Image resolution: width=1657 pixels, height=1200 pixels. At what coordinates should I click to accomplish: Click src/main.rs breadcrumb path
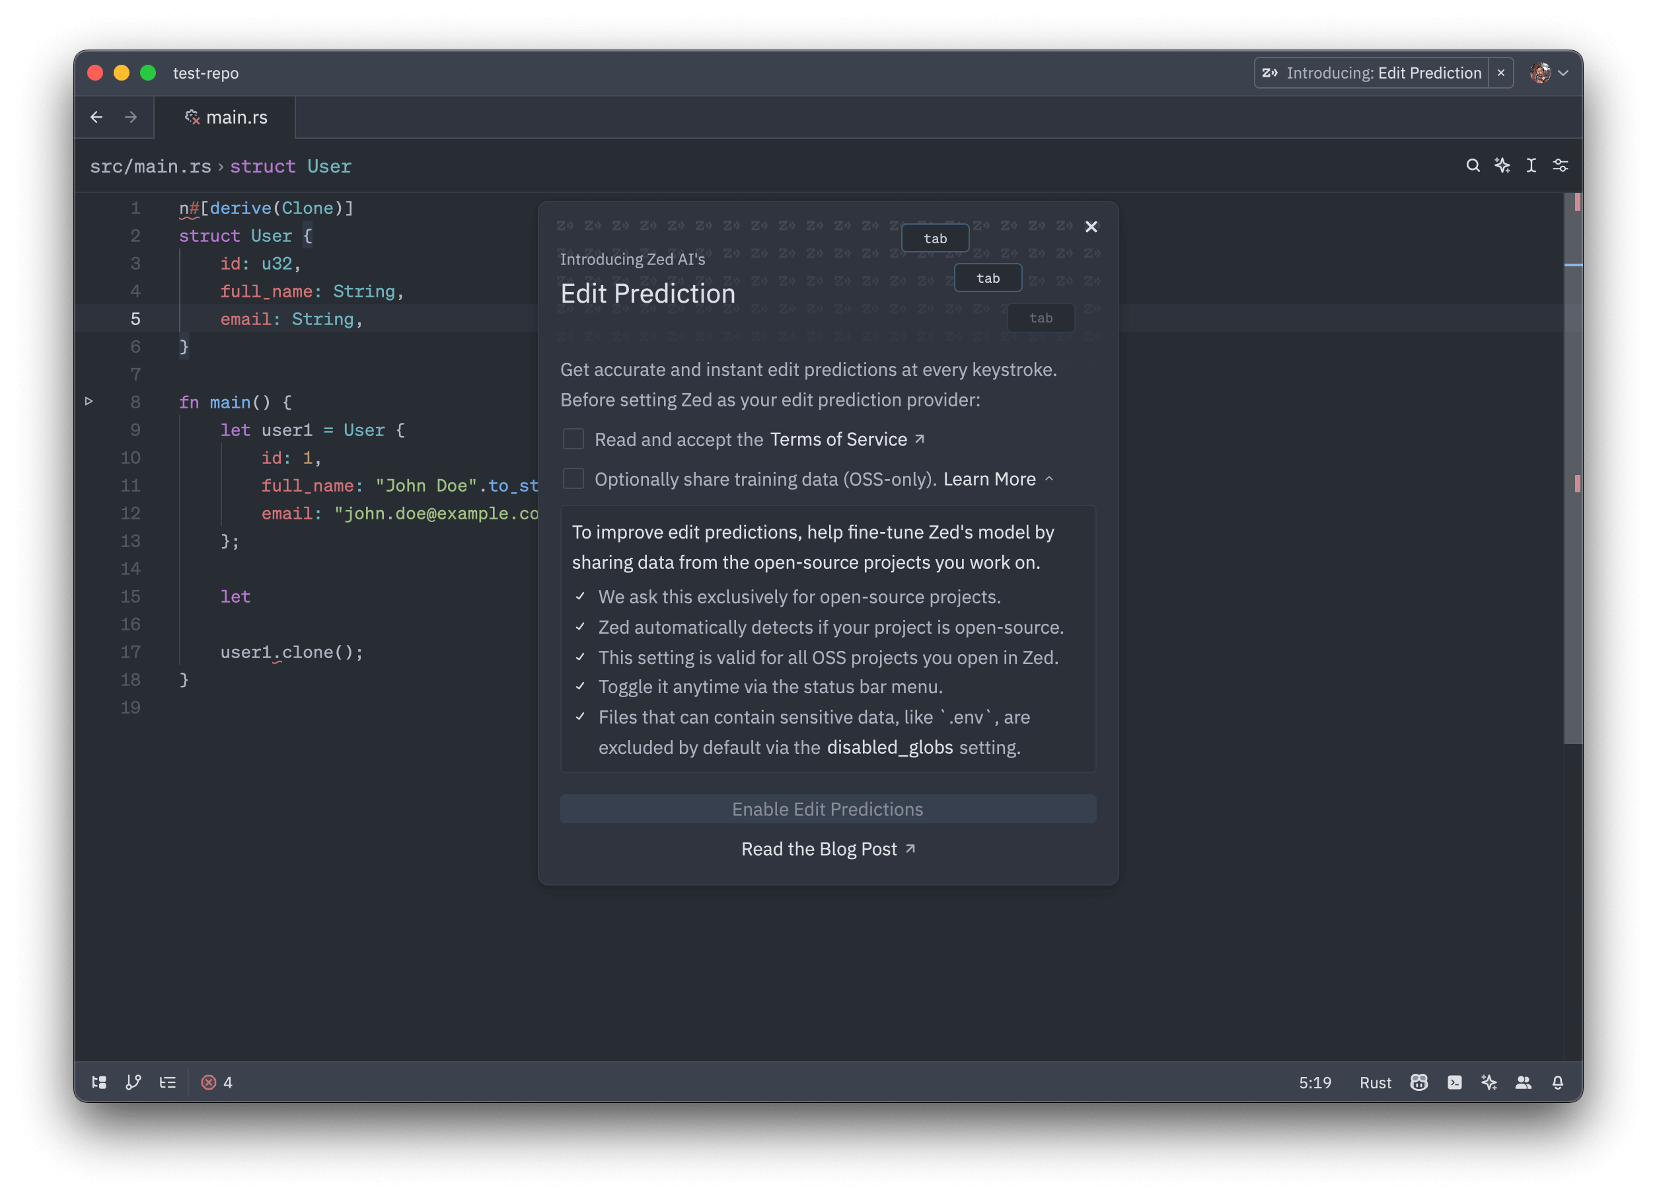(x=151, y=167)
